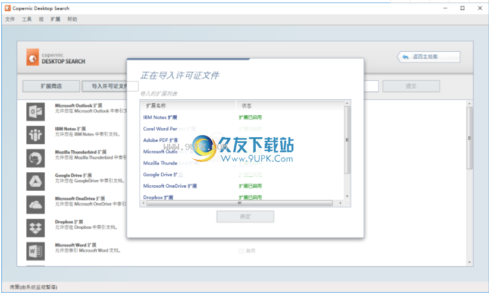
Task: Open the 文件 menu
Action: coord(10,19)
